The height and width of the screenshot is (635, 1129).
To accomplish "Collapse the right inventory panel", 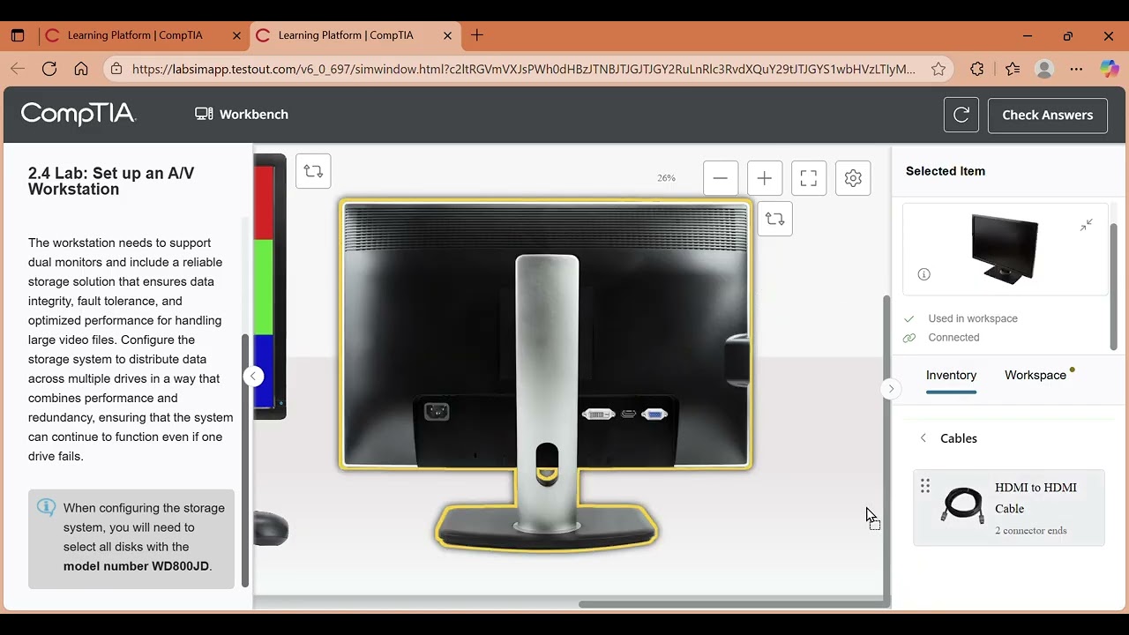I will point(891,388).
